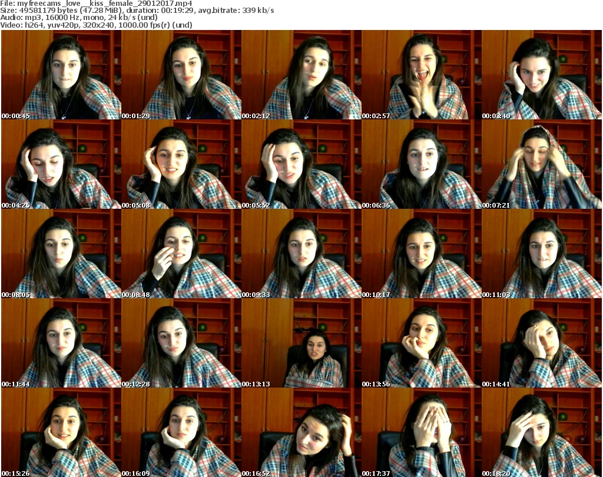This screenshot has height=477, width=603.
Task: Select the thumbnail stamped 00:16:52
Action: click(301, 432)
